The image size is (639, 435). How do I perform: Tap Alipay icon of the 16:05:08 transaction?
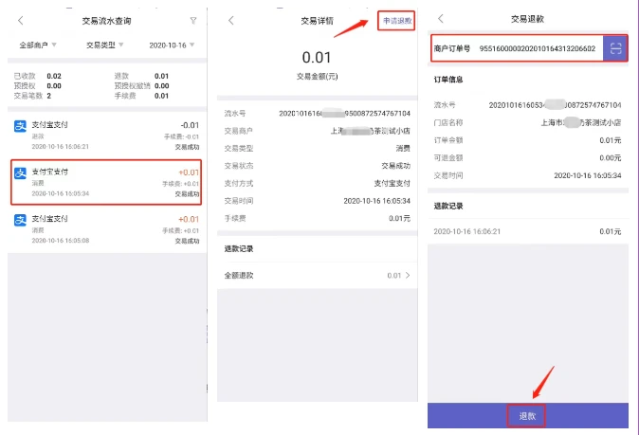click(20, 220)
